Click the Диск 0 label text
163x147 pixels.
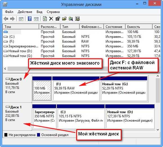point(16,79)
